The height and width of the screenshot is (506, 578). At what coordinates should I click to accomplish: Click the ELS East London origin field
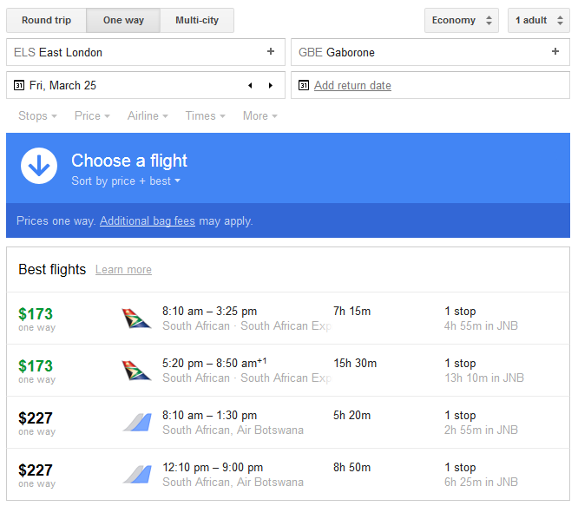(146, 52)
